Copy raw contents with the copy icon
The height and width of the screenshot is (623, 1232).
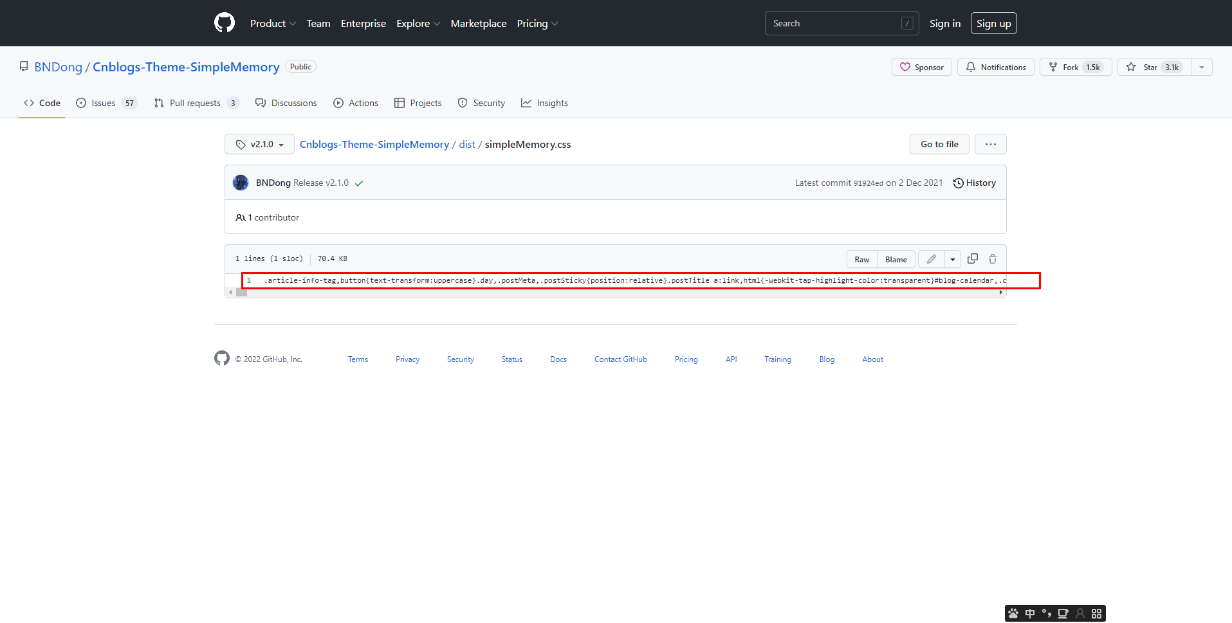(x=973, y=258)
